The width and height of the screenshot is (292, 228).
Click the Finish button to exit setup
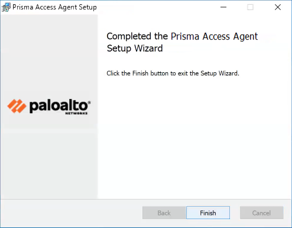[x=208, y=213]
